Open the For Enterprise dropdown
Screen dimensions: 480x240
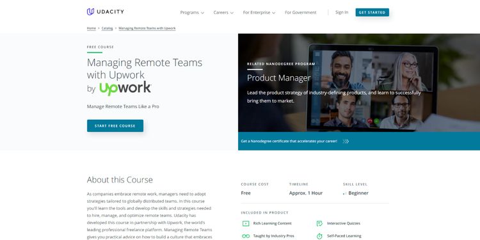259,13
